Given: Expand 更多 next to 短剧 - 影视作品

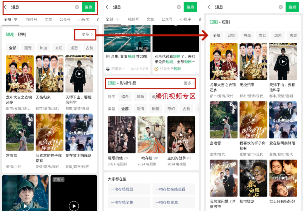Looking at the screenshot, I should coord(189,83).
